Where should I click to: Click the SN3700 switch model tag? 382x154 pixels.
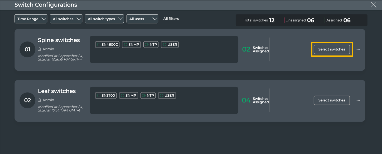[x=106, y=96]
